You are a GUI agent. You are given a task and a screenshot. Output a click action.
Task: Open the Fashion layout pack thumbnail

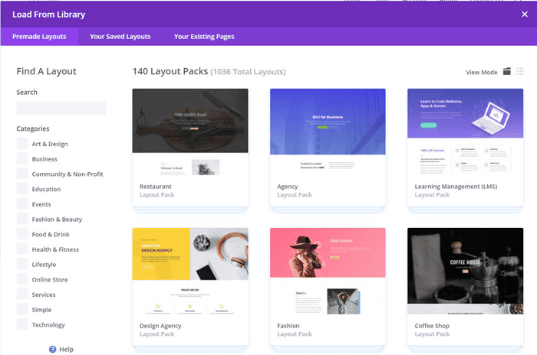(328, 272)
